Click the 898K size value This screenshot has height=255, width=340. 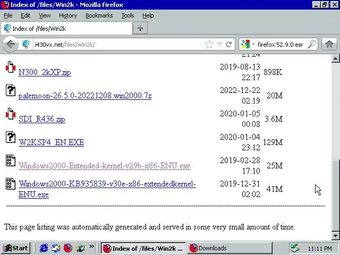273,72
